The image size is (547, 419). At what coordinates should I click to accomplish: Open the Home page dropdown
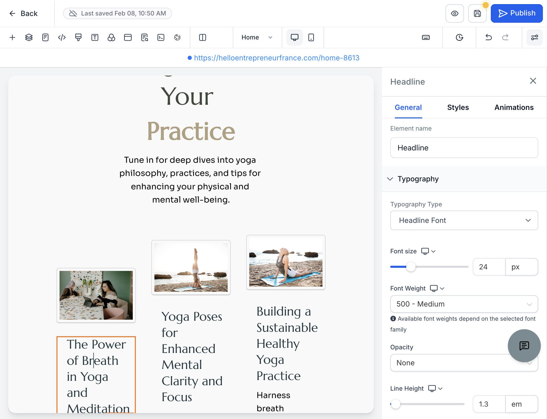pos(257,37)
